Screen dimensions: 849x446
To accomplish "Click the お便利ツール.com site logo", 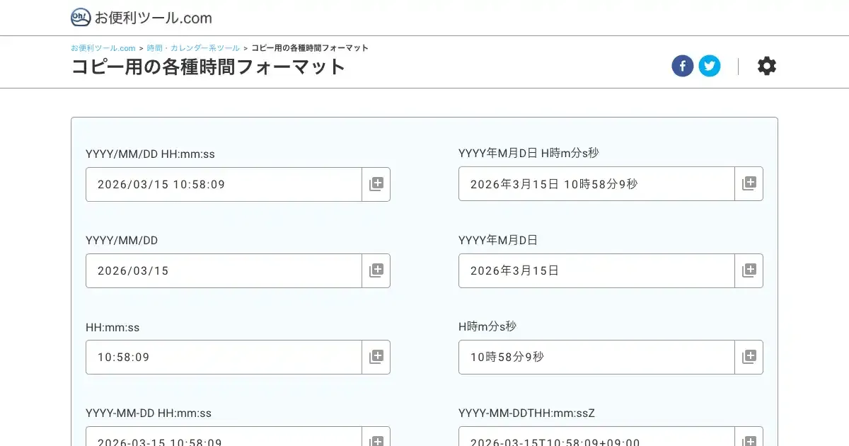I will point(141,18).
